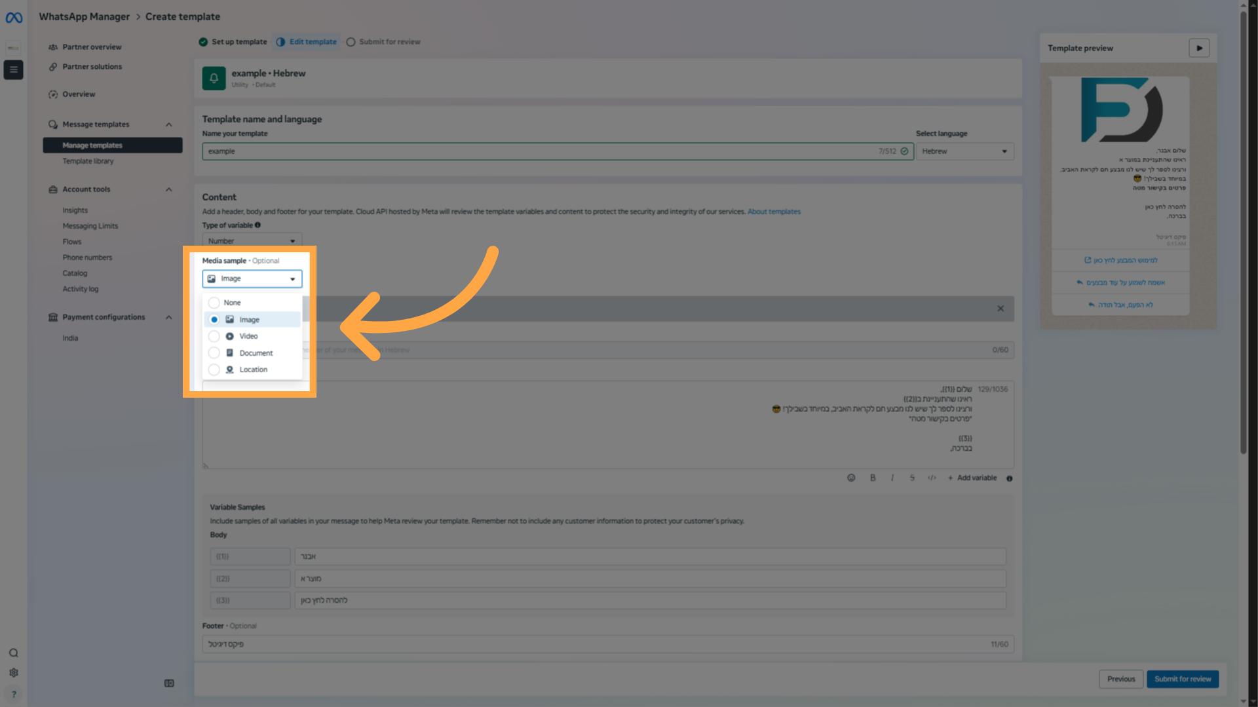Close the gray banner with X
This screenshot has width=1258, height=707.
1001,309
